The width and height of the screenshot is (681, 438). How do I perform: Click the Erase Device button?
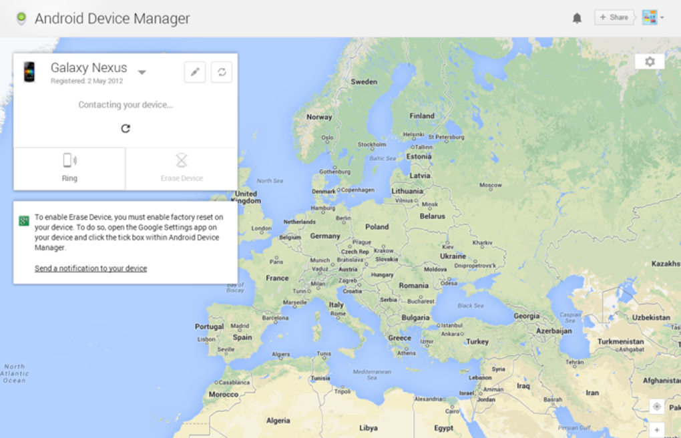[182, 168]
